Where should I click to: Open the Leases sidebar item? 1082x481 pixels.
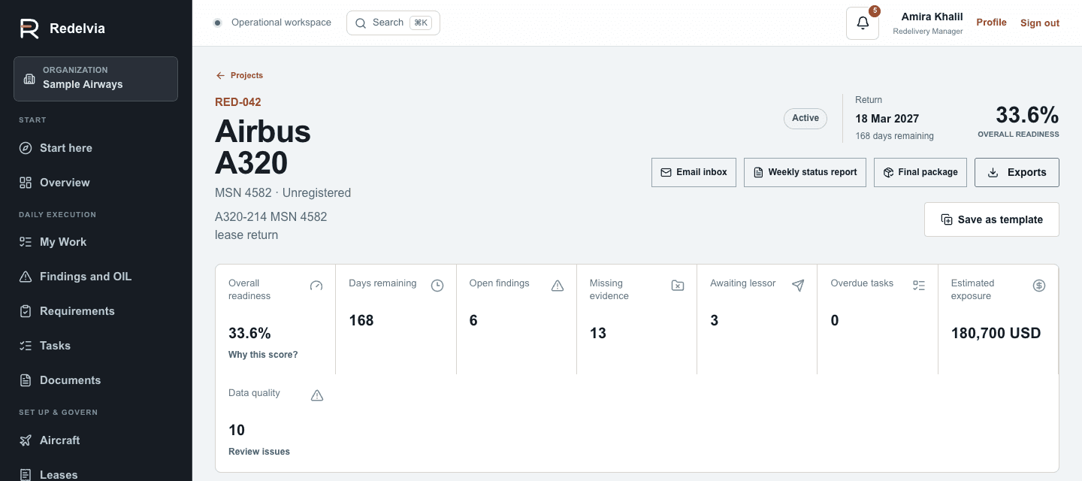(95, 475)
